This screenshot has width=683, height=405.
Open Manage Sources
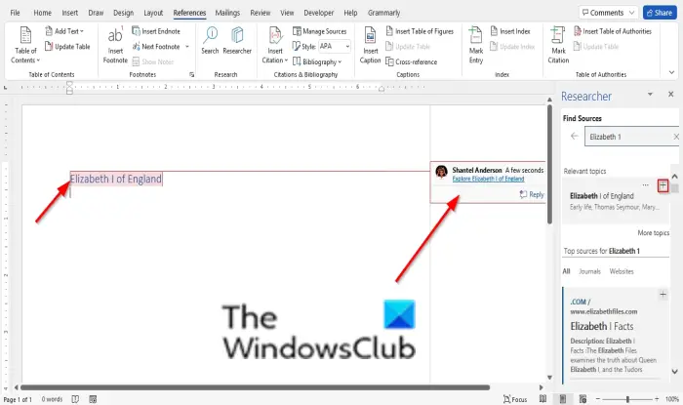(x=320, y=31)
